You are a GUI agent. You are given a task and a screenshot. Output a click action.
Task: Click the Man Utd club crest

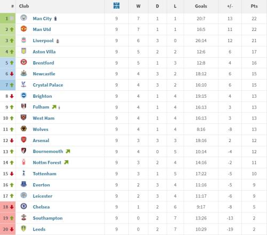click(23, 29)
